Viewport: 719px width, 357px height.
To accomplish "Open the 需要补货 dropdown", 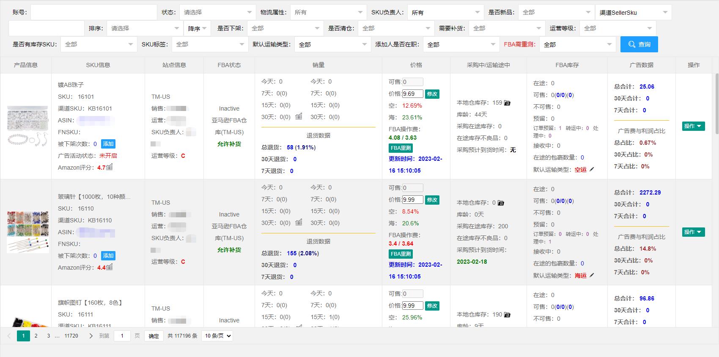I will coord(507,28).
